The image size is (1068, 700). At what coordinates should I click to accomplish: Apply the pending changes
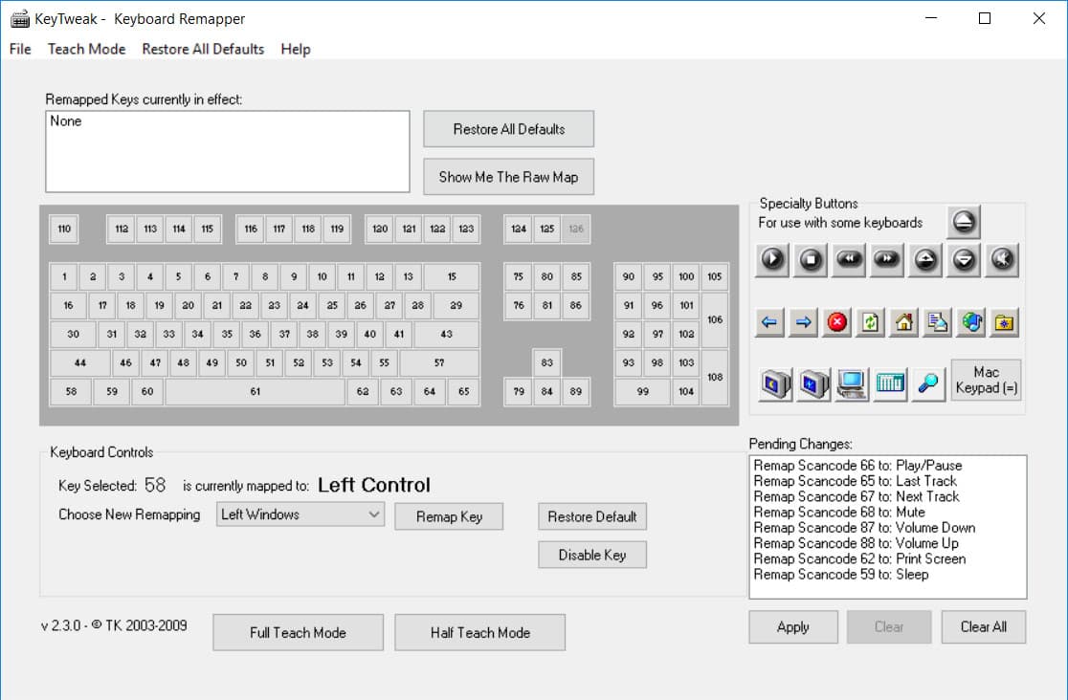tap(792, 627)
